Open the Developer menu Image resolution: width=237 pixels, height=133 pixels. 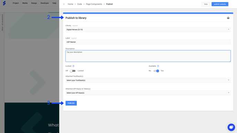click(x=44, y=3)
